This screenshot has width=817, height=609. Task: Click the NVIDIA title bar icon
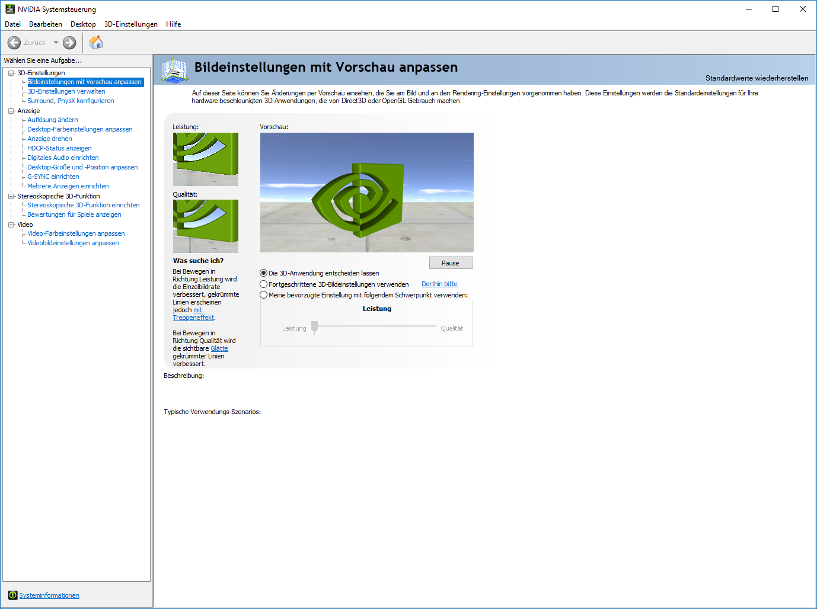click(x=9, y=9)
